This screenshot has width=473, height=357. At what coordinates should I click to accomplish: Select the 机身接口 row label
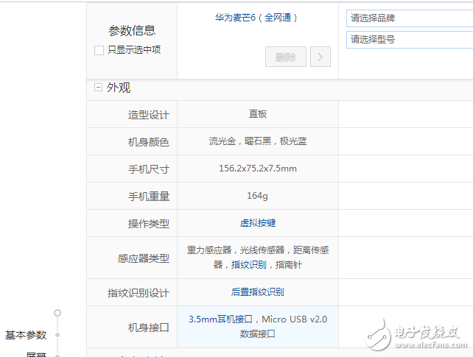pyautogui.click(x=148, y=328)
